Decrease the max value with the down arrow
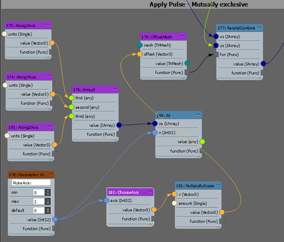284x242 pixels. point(48,203)
